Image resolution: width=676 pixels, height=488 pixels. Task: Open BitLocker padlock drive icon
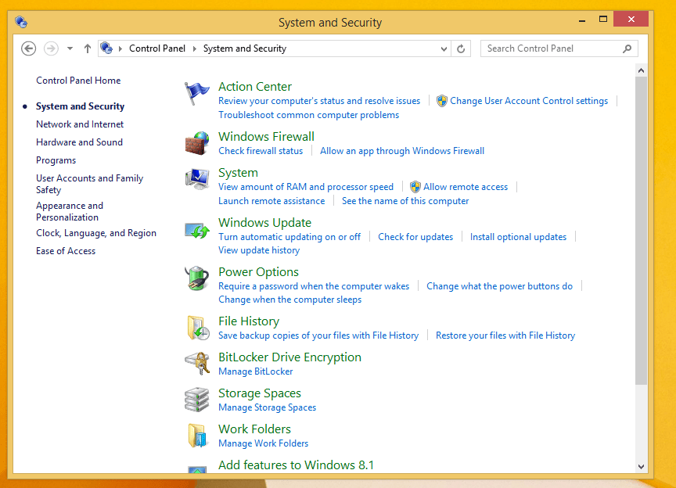[197, 364]
